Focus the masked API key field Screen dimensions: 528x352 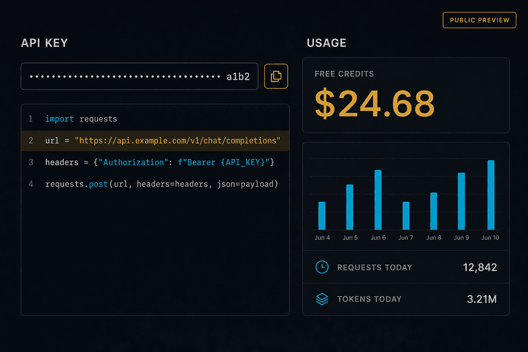coord(139,76)
